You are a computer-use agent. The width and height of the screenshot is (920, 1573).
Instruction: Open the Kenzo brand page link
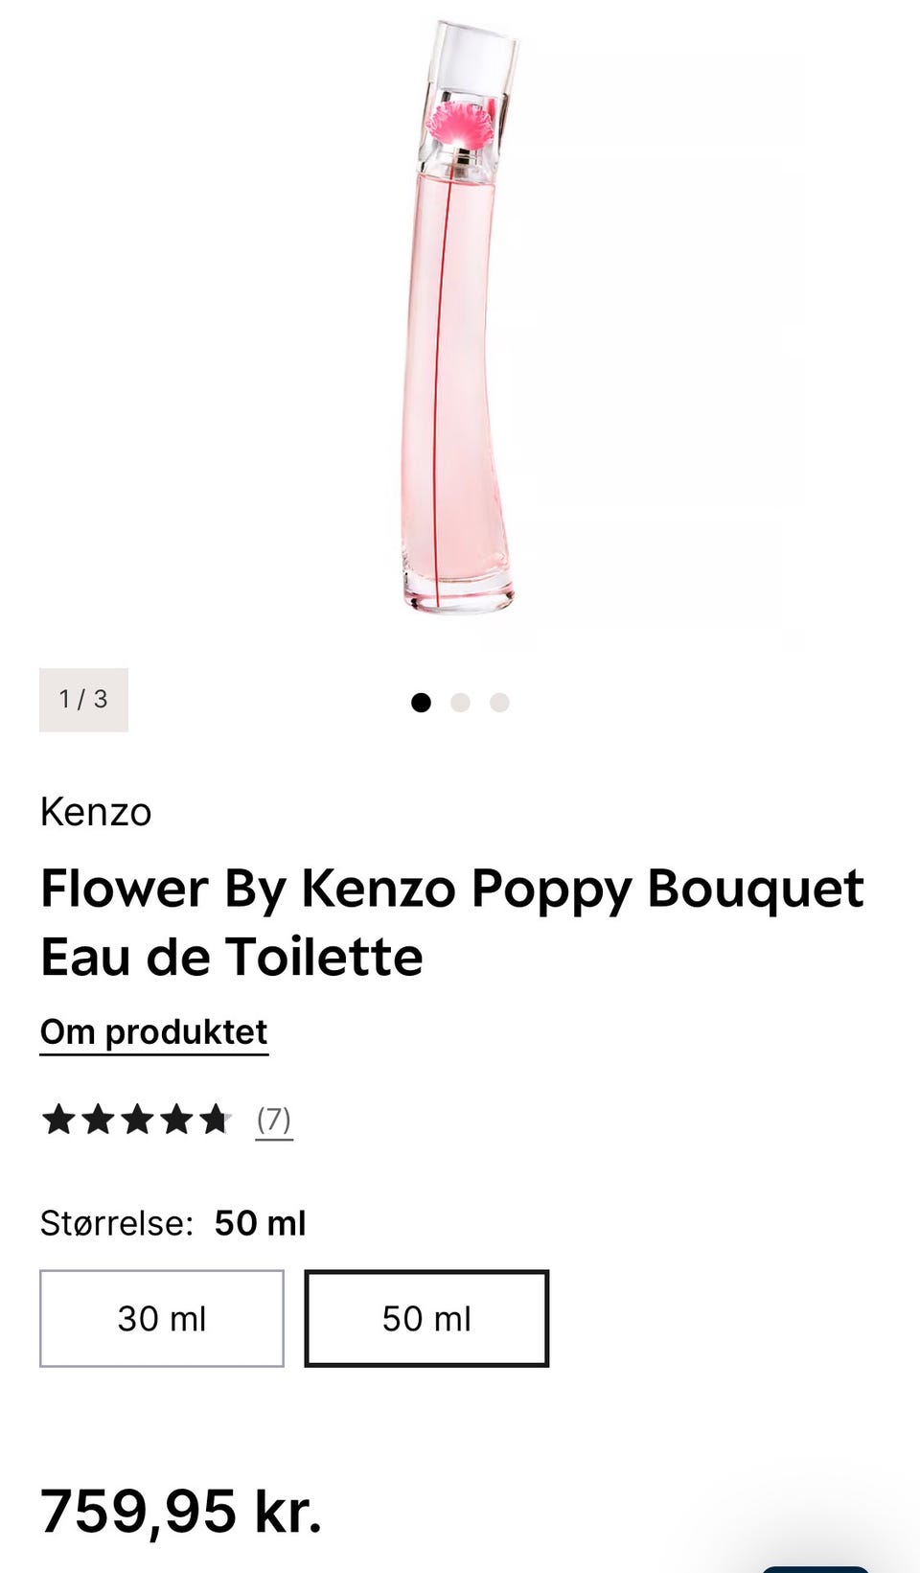click(96, 812)
